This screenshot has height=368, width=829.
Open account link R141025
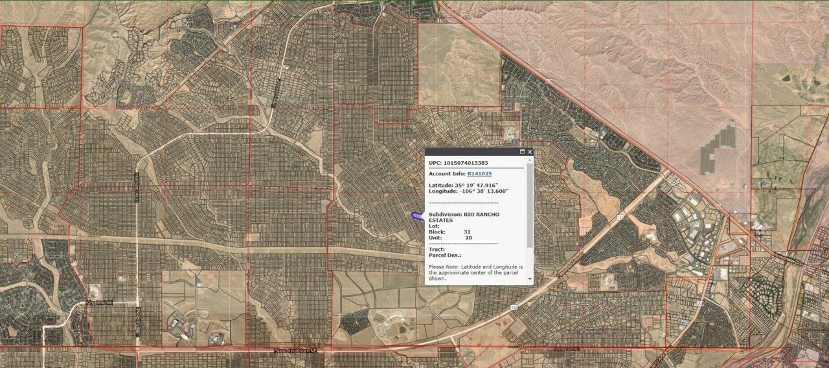479,173
